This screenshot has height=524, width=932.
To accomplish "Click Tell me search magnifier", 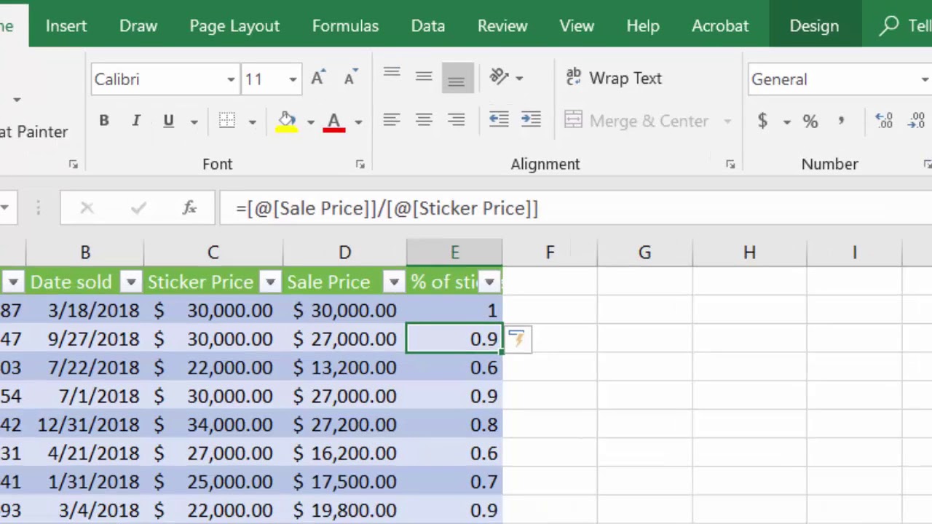I will pyautogui.click(x=888, y=26).
